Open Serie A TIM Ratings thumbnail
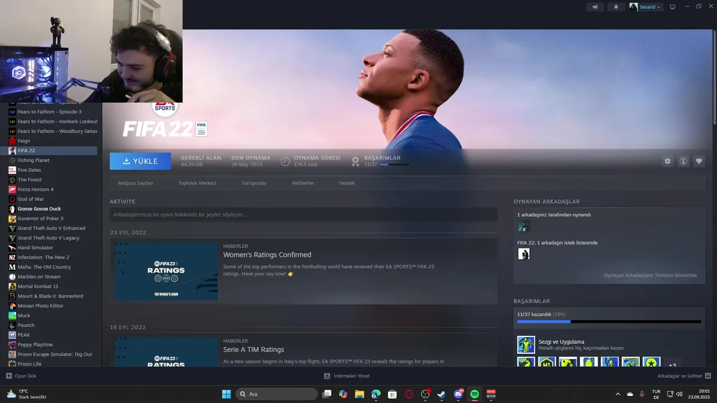 coord(166,352)
